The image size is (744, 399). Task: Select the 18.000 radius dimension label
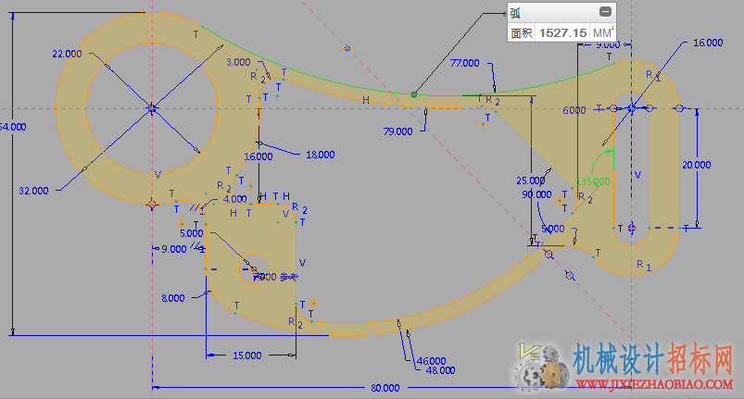click(321, 155)
